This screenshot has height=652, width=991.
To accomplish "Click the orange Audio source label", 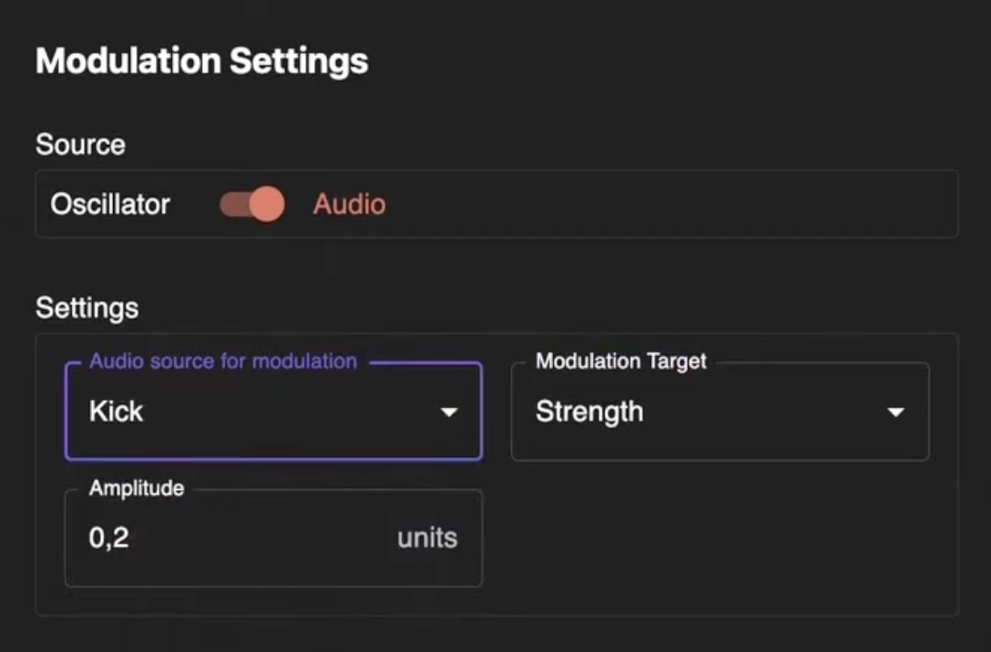I will pos(349,204).
